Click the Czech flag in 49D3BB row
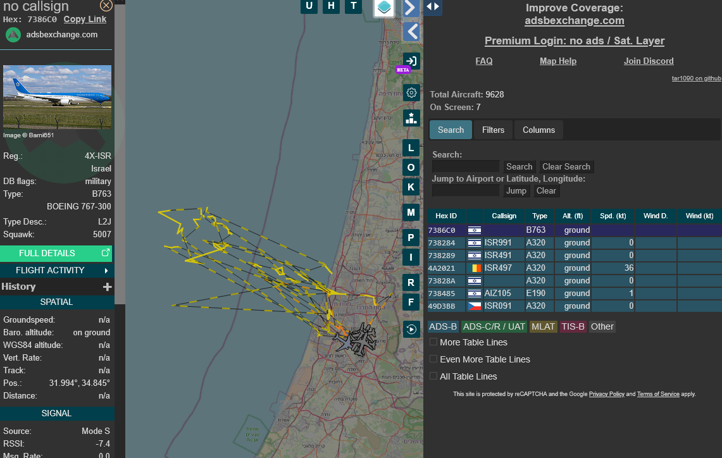722x458 pixels. [475, 306]
